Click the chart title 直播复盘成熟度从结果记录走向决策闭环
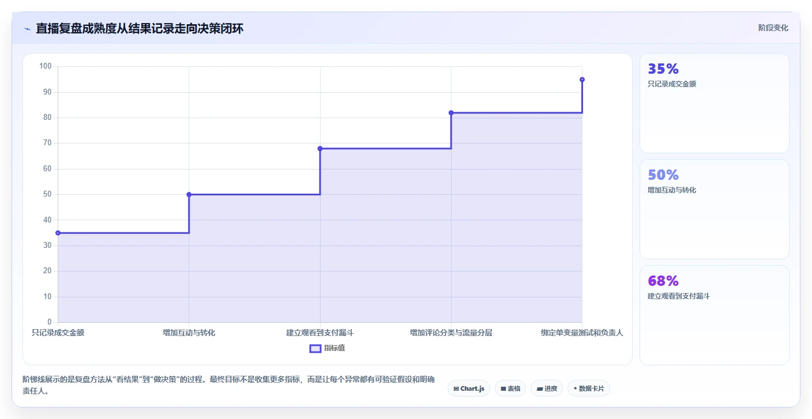812x419 pixels. 140,28
